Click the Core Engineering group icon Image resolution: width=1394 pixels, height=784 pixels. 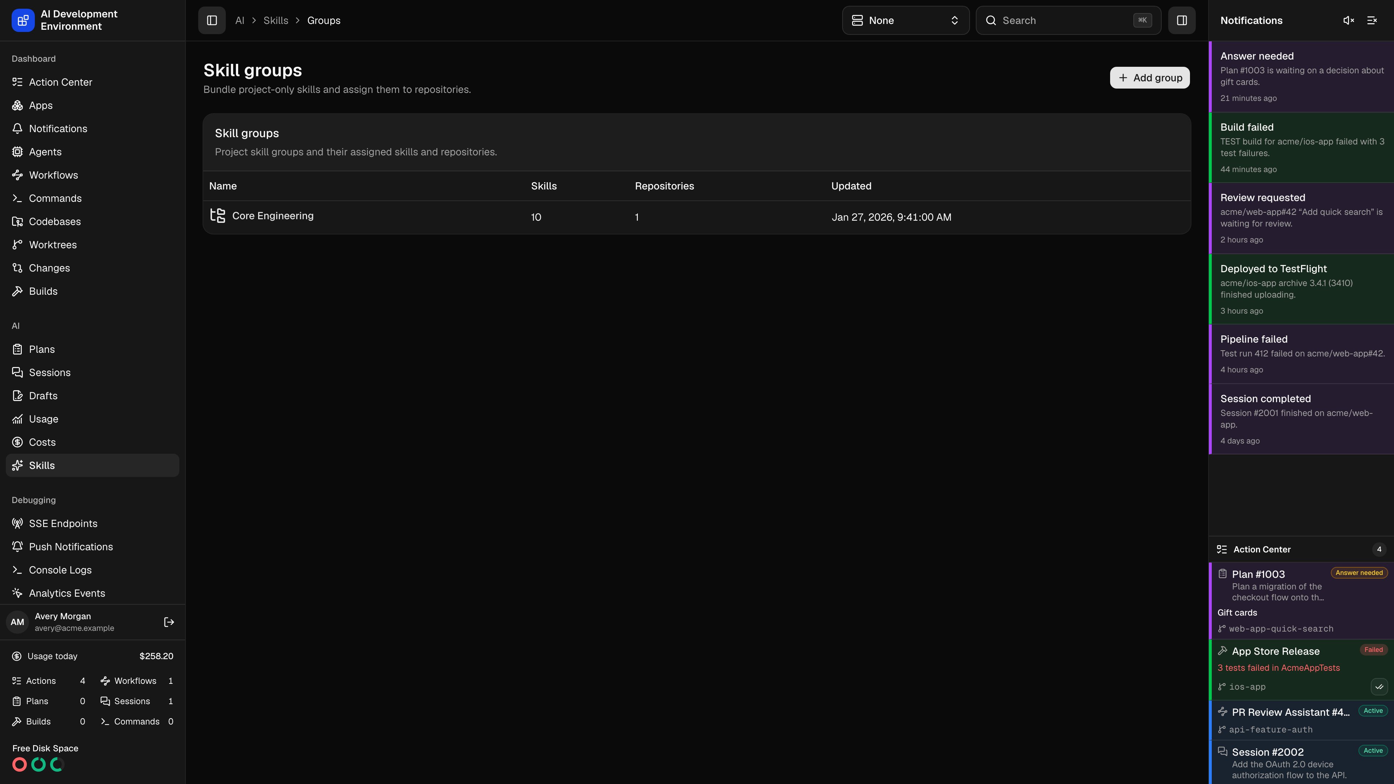coord(217,215)
